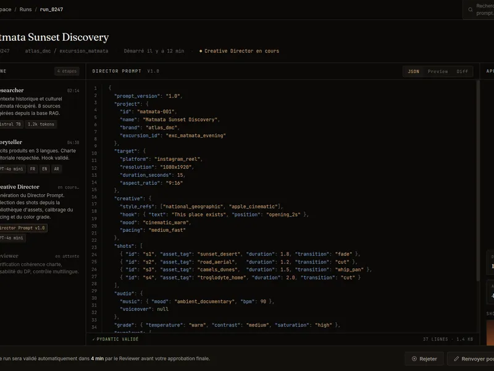Click the search magnifier icon
Screen dimensions: 494x371
pyautogui.click(x=471, y=9)
